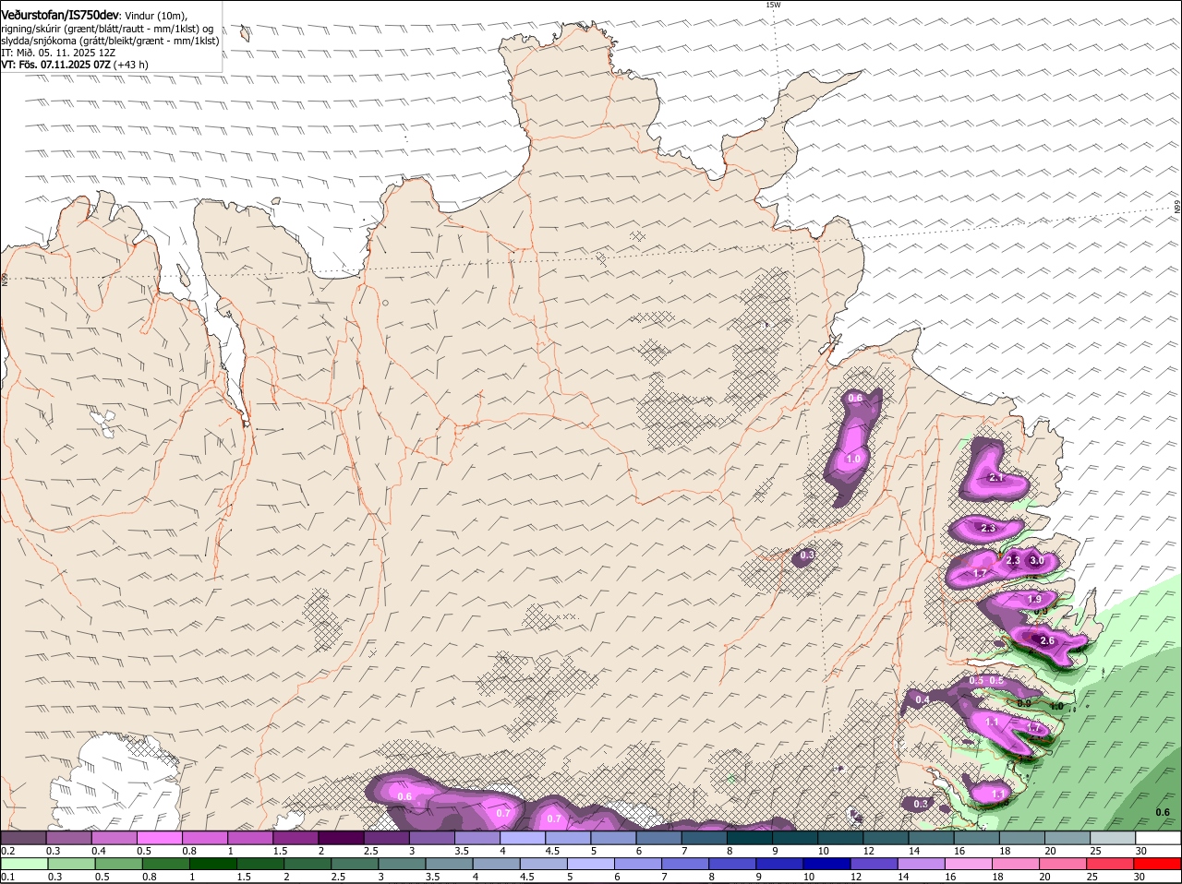The width and height of the screenshot is (1182, 884).
Task: Click the 'rigning/skúrir' legend description line
Action: [107, 28]
